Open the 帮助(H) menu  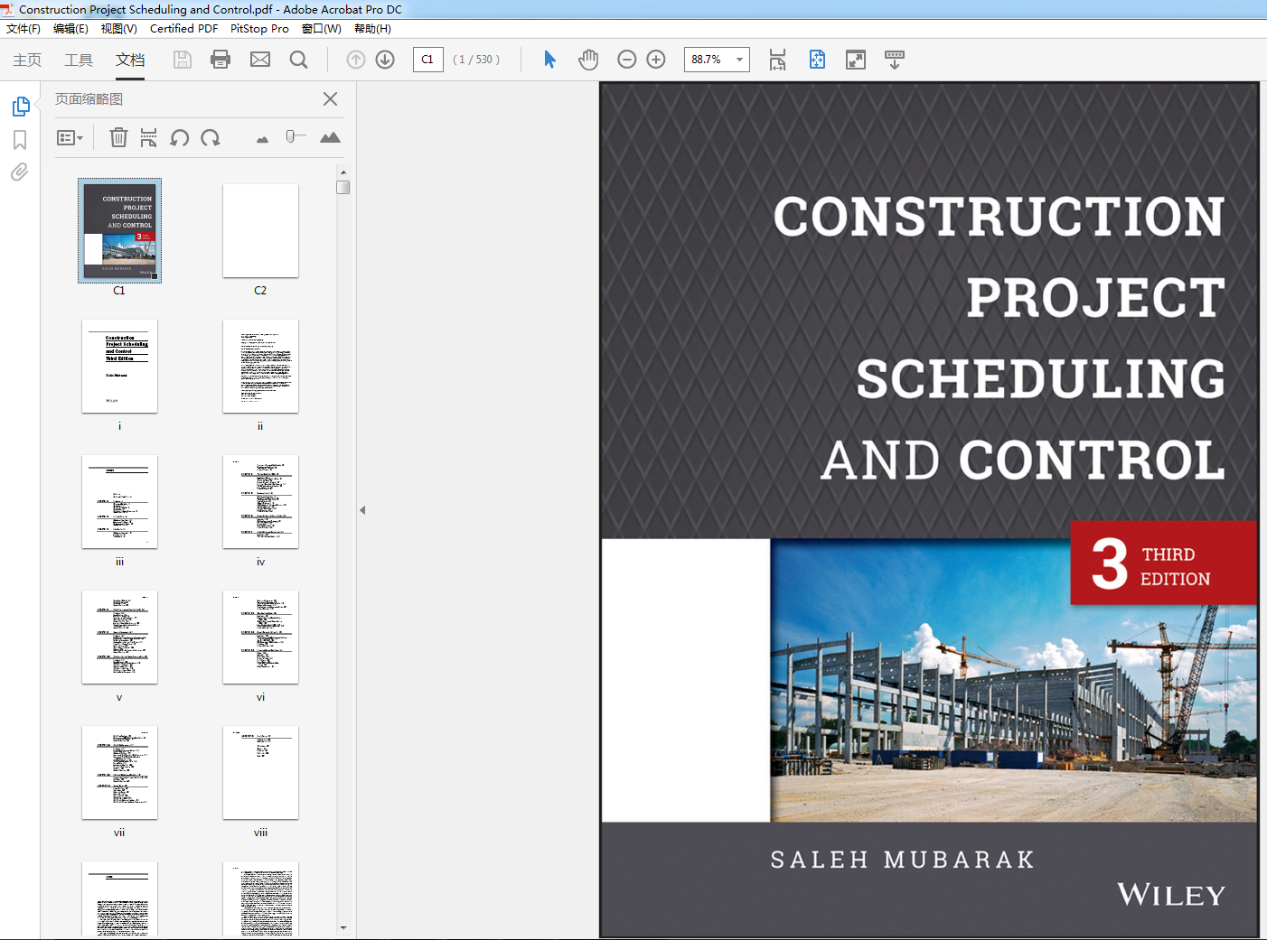372,28
